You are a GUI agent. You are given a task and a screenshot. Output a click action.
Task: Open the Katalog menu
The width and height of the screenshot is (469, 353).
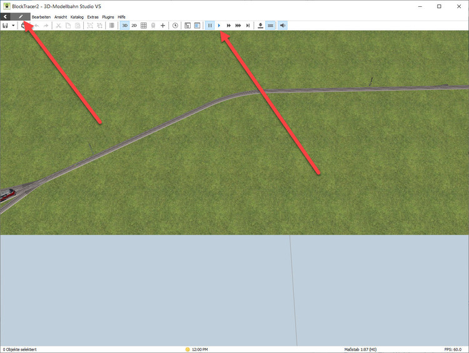point(77,17)
